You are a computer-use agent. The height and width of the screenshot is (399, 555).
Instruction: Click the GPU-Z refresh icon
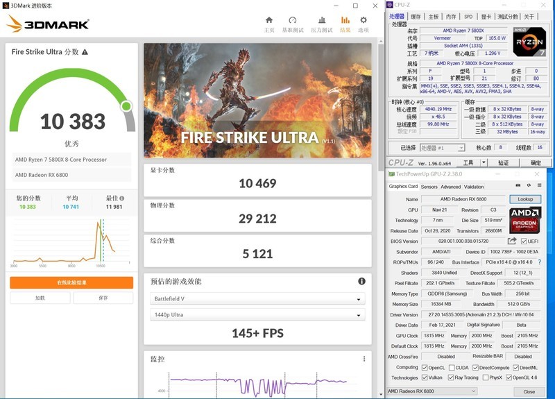tap(529, 185)
